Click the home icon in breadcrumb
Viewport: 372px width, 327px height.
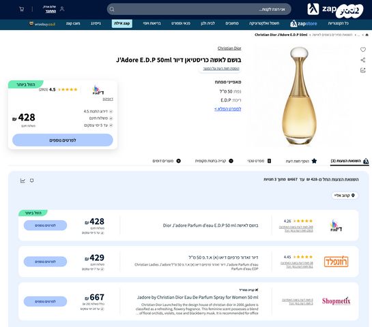pyautogui.click(x=367, y=35)
